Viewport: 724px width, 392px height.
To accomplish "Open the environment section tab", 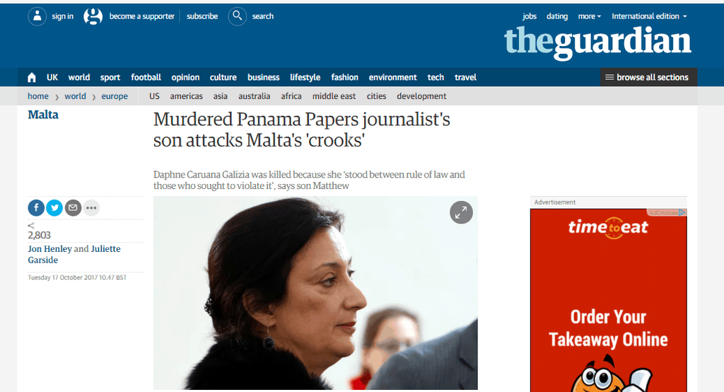I will pos(392,77).
